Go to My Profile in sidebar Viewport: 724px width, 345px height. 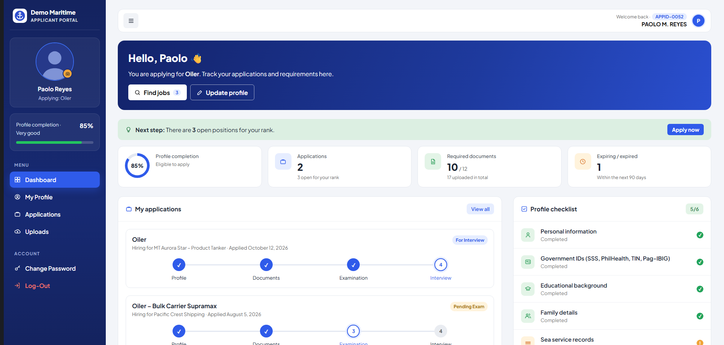tap(55, 197)
